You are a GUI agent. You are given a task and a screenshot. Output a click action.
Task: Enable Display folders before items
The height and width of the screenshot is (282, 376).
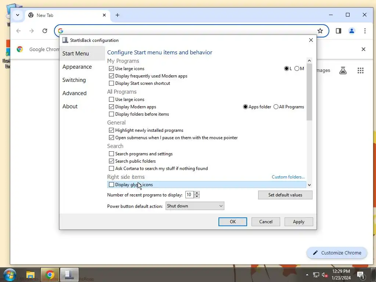pos(111,114)
